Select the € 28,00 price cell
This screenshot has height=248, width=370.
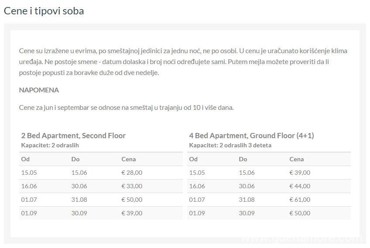132,173
